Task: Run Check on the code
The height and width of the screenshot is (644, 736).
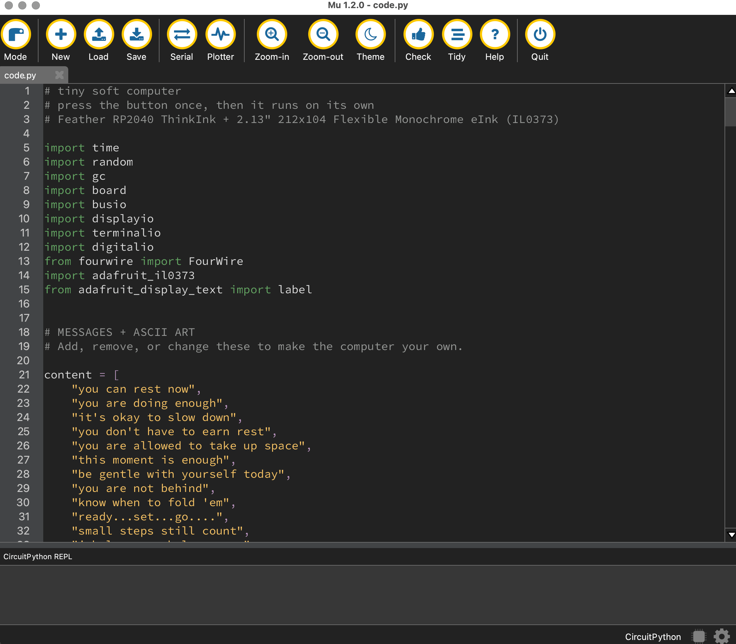Action: [418, 35]
